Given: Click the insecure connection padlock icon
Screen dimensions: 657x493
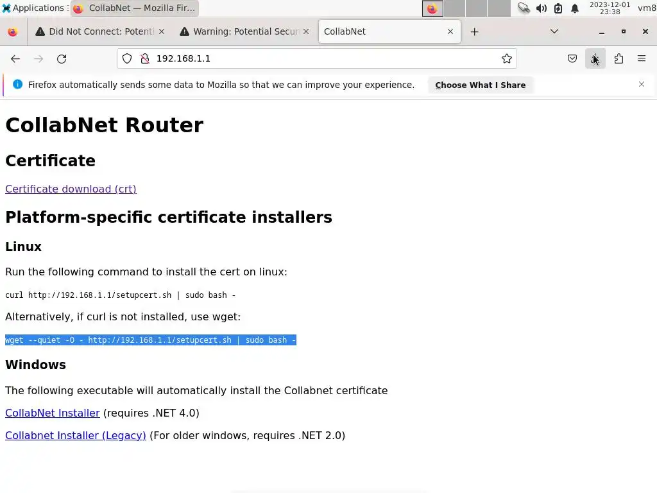Looking at the screenshot, I should (145, 58).
